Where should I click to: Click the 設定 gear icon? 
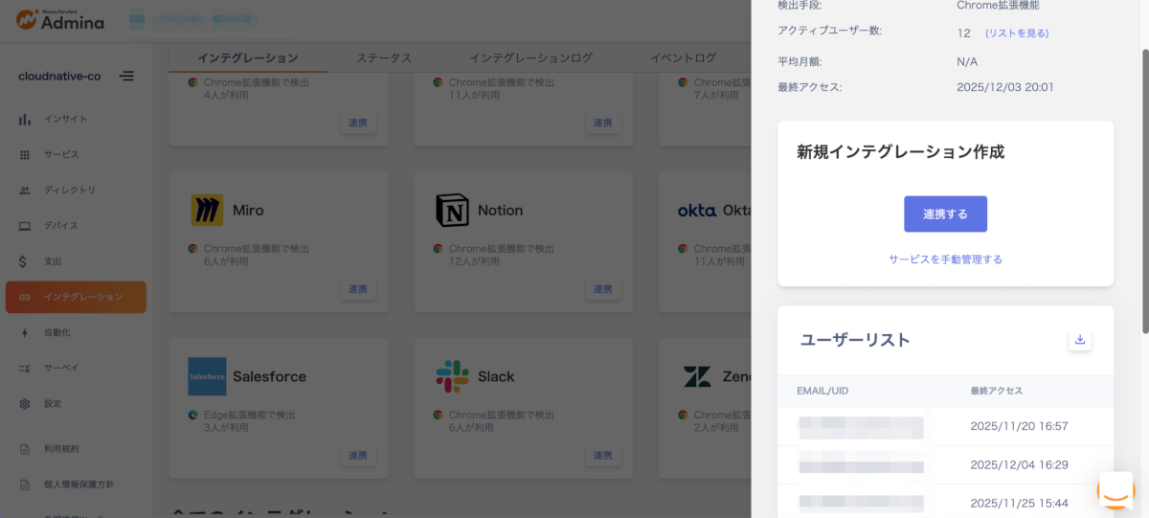coord(25,403)
